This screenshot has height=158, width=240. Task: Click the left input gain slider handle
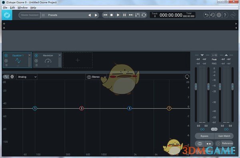click(196, 87)
